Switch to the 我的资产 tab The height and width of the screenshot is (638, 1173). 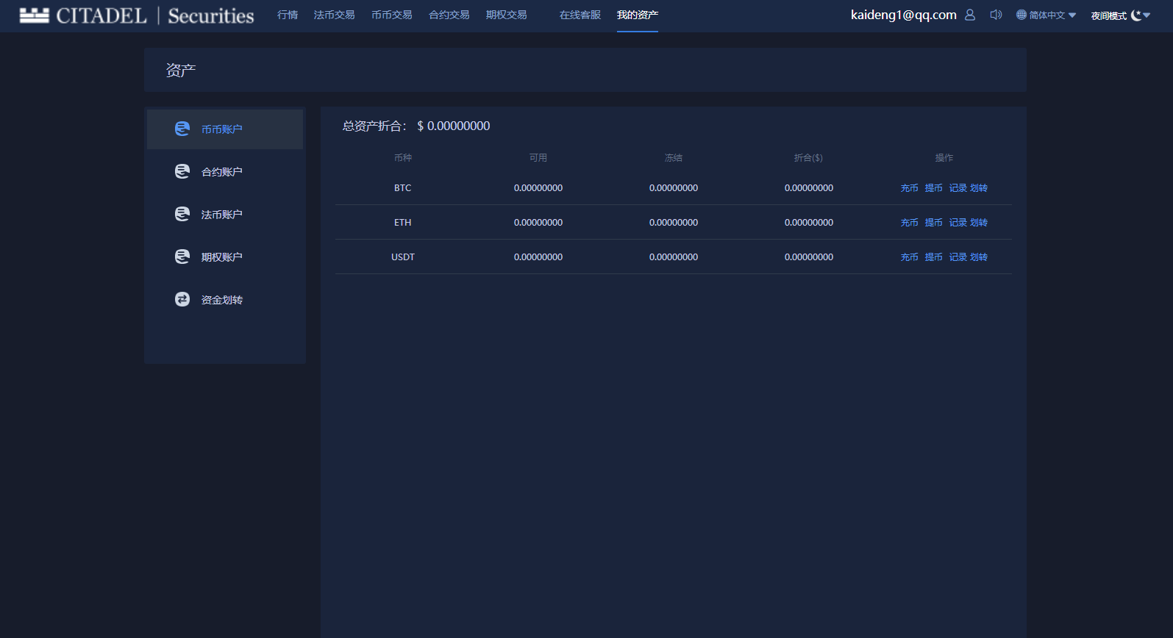(x=638, y=15)
